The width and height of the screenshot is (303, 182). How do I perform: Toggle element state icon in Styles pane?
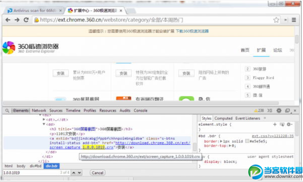282,125
